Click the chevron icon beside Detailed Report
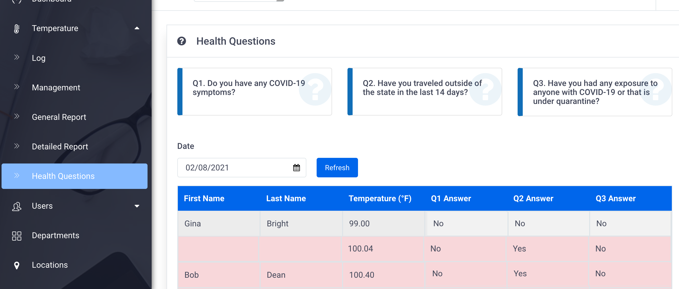The width and height of the screenshot is (679, 289). (17, 146)
